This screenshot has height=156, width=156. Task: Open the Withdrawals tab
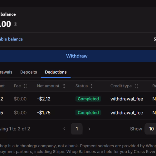coord(6,72)
